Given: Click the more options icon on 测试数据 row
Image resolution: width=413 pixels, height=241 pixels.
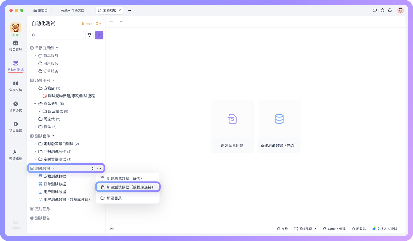Looking at the screenshot, I should (99, 169).
